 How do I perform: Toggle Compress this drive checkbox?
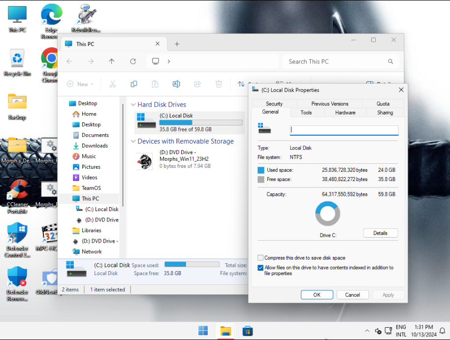[x=260, y=258]
